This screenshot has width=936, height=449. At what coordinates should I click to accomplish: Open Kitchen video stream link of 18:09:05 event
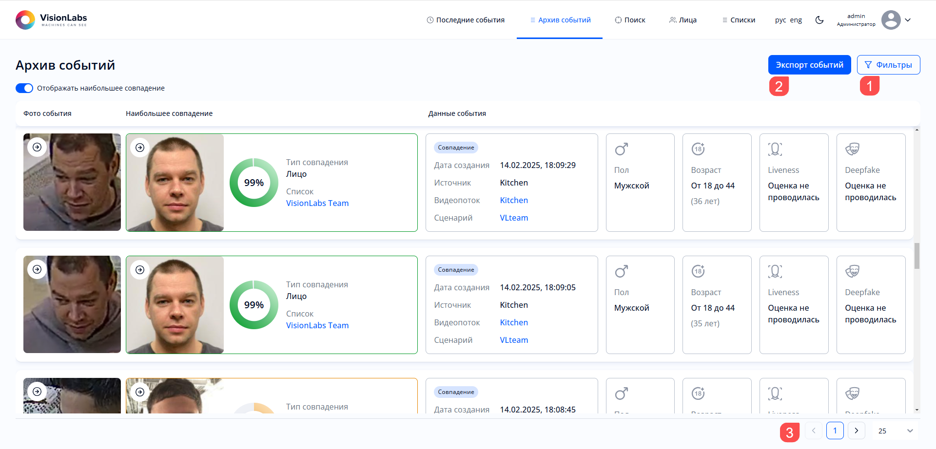coord(514,322)
